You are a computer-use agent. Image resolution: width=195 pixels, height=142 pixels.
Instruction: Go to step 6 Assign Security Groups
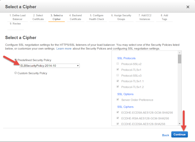coord(121,17)
